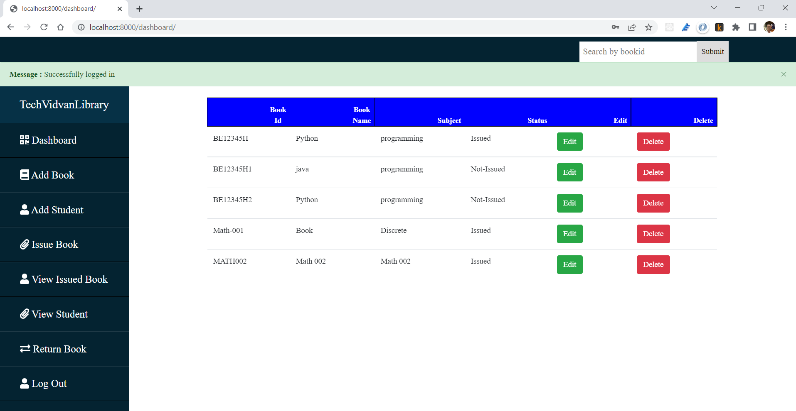Click the Log Out user icon

pyautogui.click(x=24, y=383)
